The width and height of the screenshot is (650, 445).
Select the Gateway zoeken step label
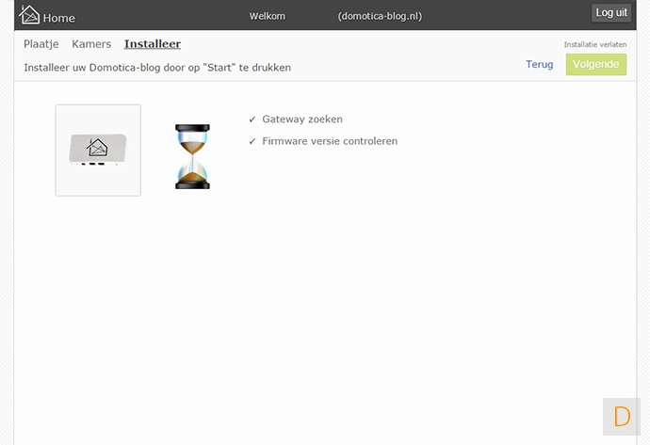302,119
